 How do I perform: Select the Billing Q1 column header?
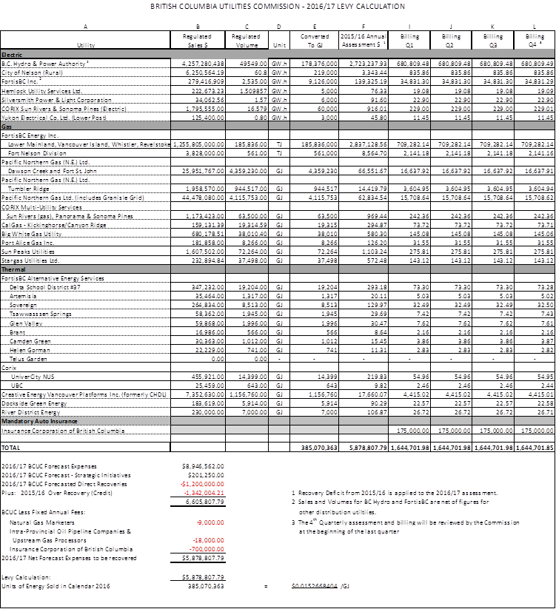click(409, 41)
